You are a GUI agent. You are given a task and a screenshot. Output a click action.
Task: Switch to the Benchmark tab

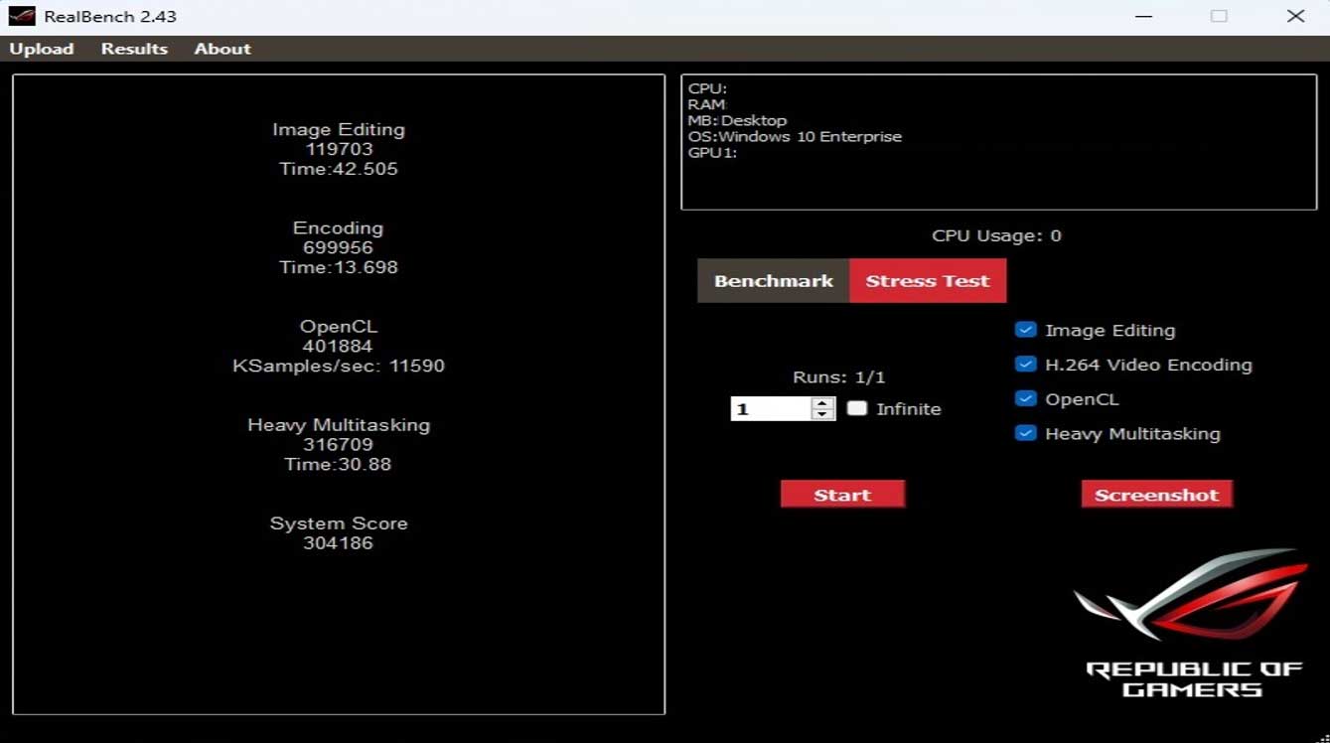tap(773, 281)
